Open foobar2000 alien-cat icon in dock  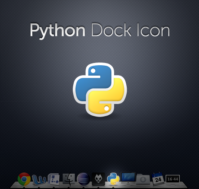(98, 179)
